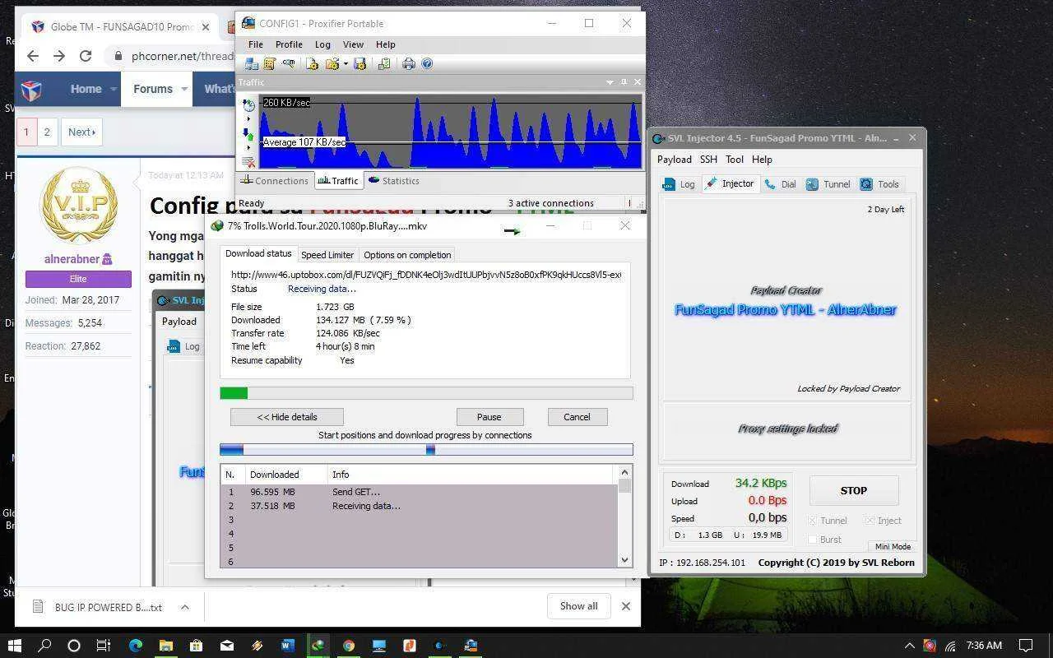Click Show all in Chrome downloads bar

pos(579,606)
